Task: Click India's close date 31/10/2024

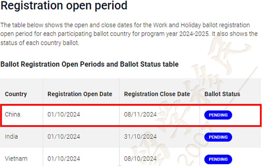Action: coord(140,137)
